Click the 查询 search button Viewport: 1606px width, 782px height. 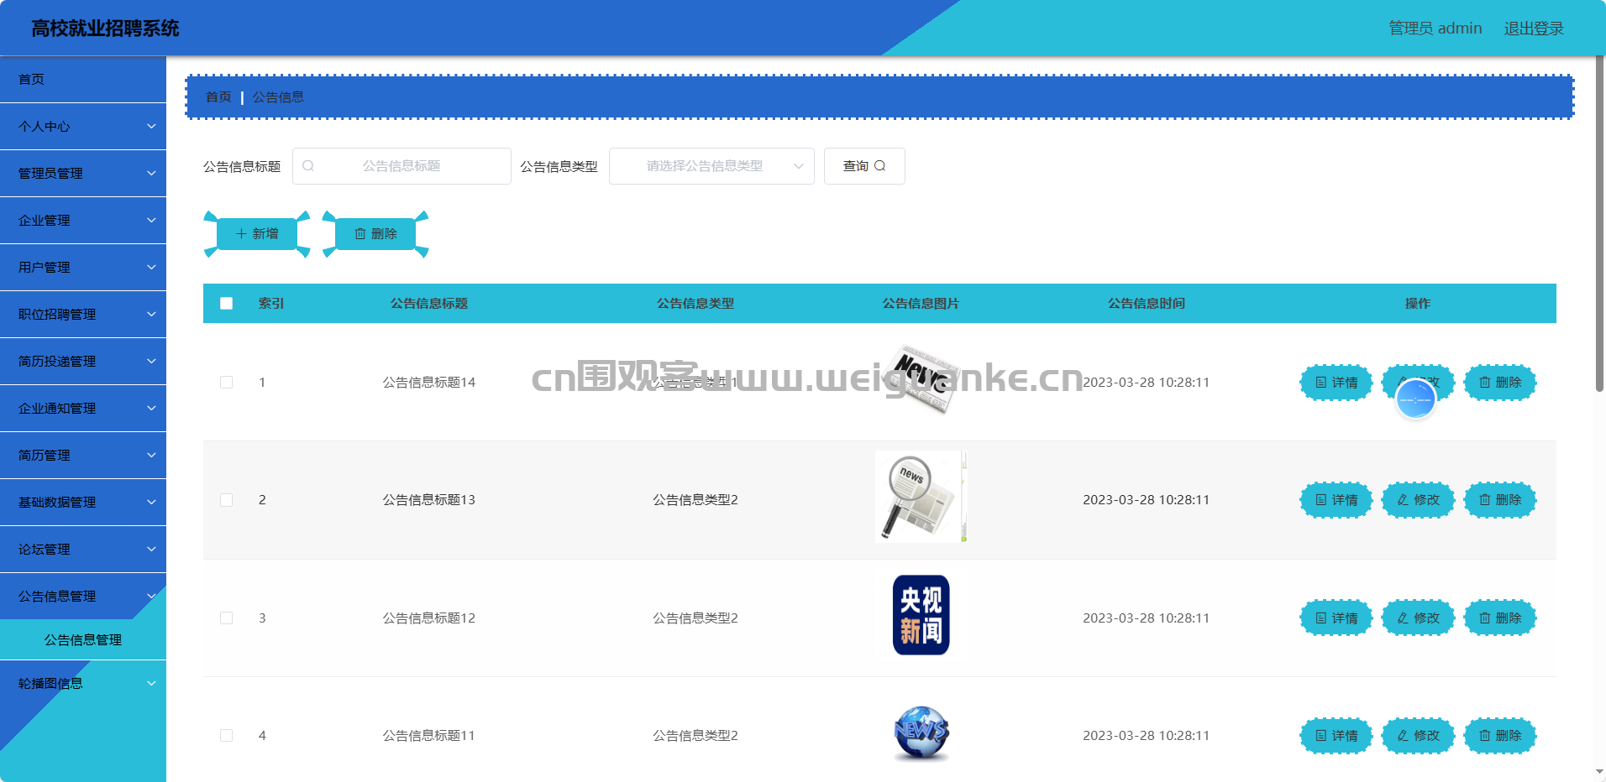pyautogui.click(x=863, y=166)
